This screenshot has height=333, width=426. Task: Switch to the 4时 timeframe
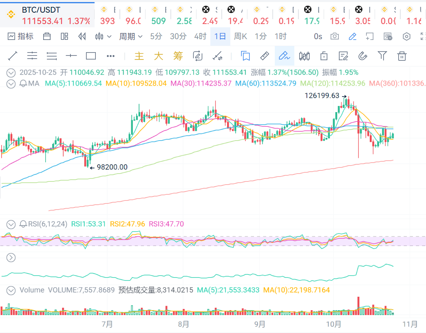200,36
